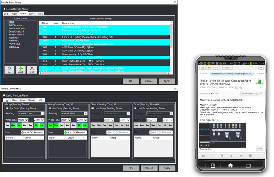
Task: Tap the TOP scroll button in the email
Action: (x=259, y=148)
